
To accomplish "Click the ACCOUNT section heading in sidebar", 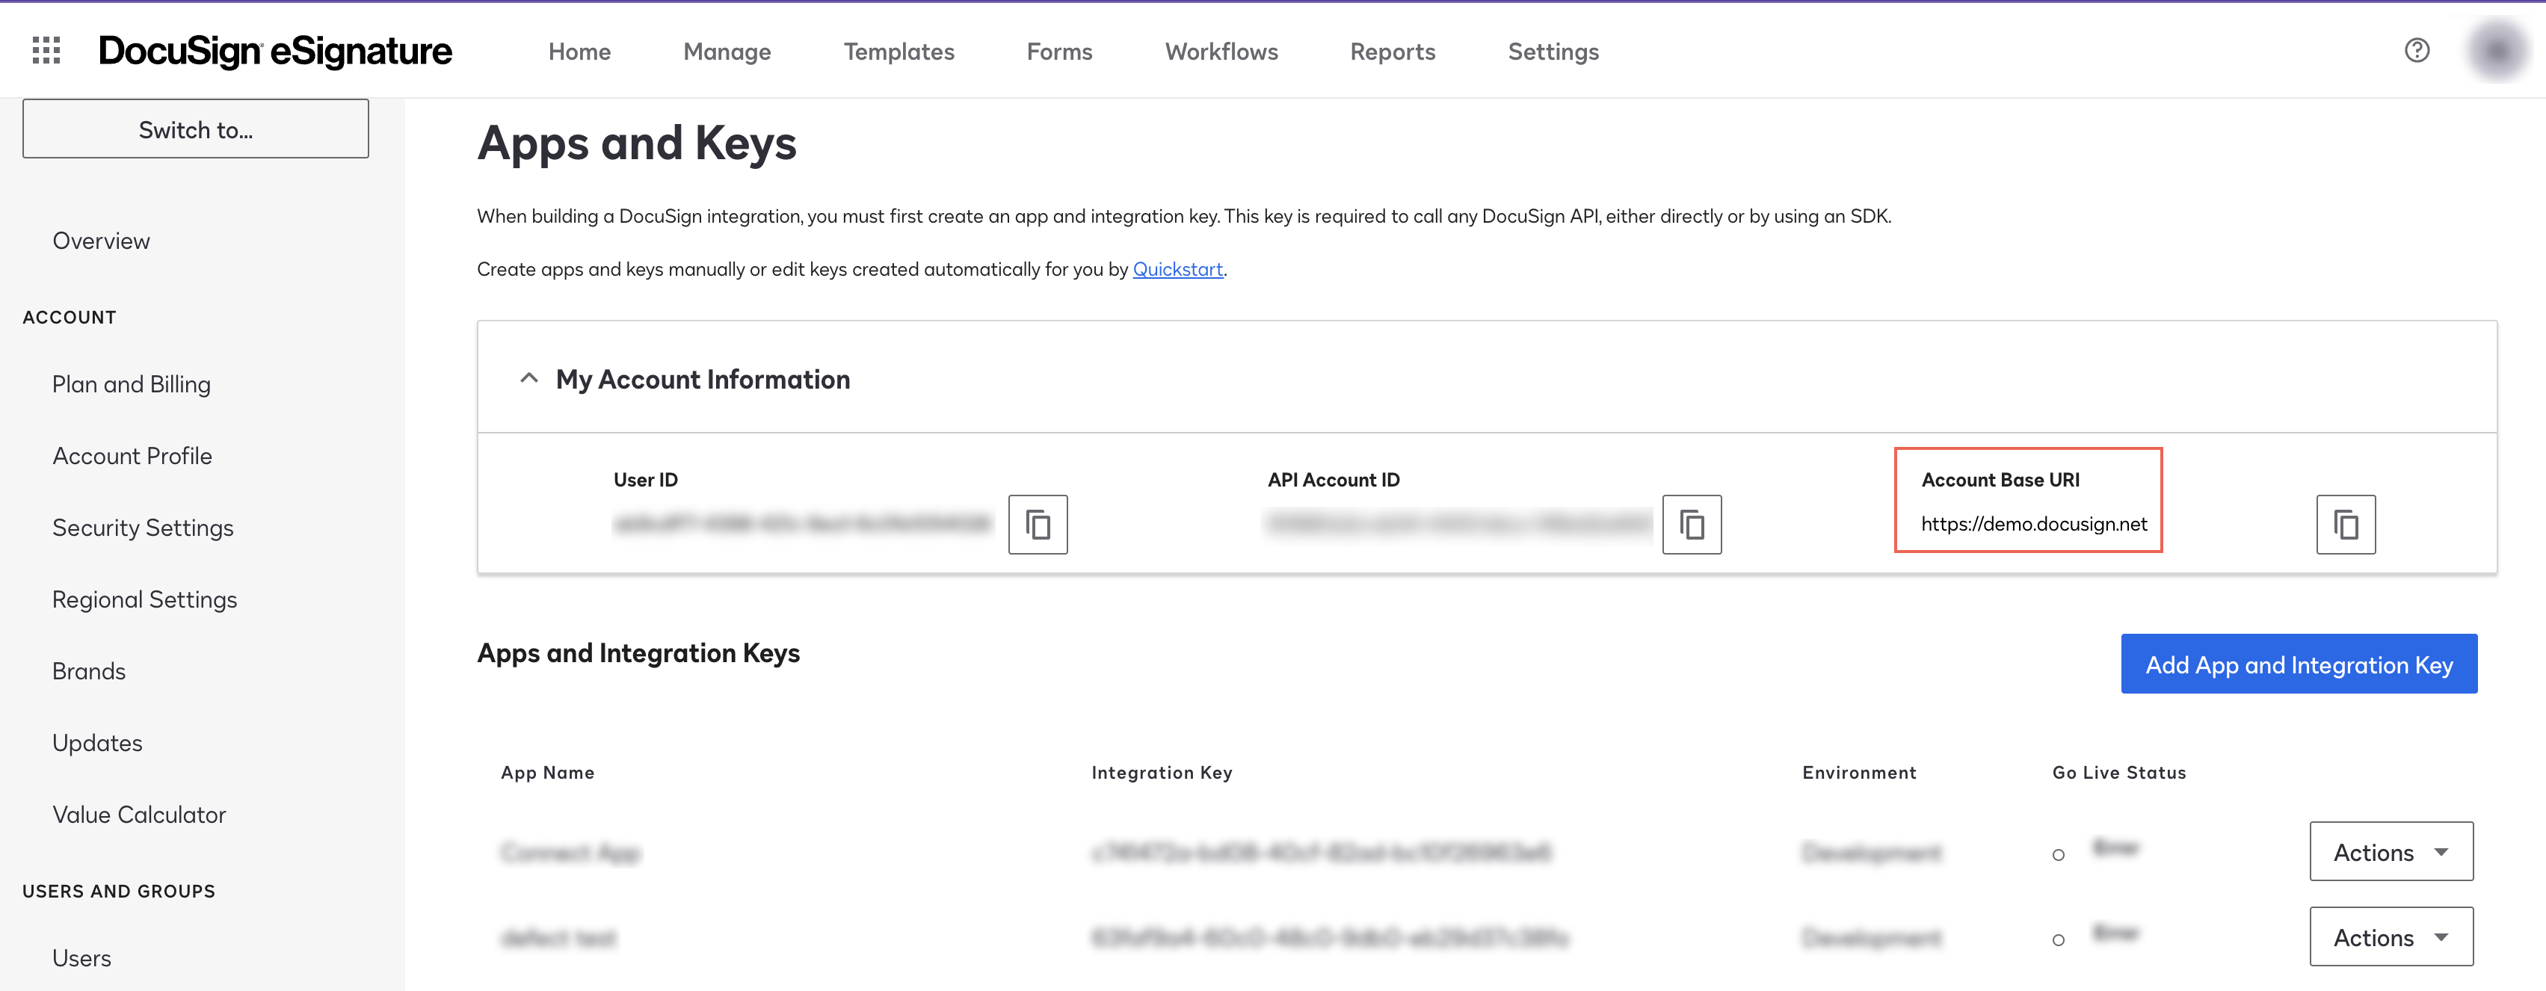I will (x=70, y=317).
